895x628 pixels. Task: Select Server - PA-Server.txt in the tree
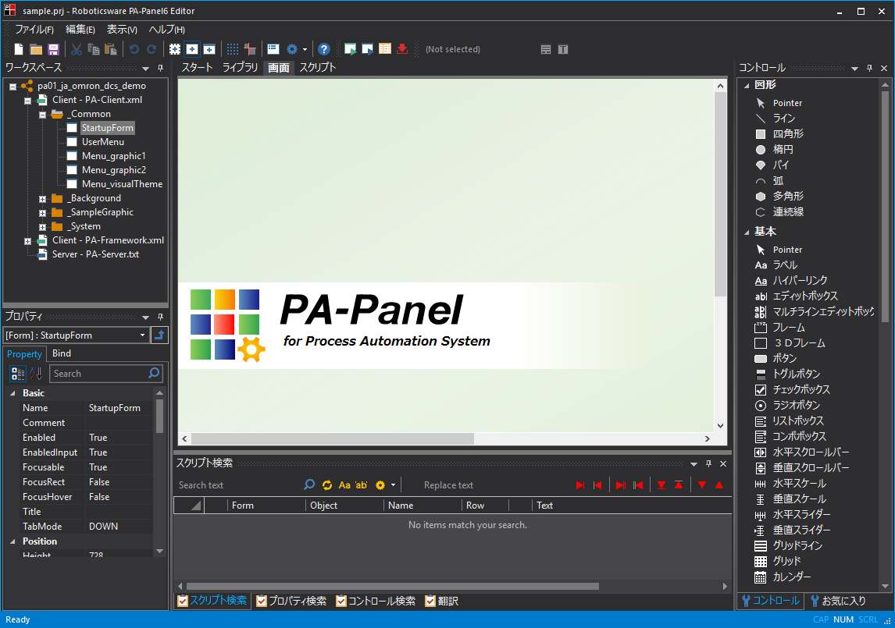pos(96,254)
